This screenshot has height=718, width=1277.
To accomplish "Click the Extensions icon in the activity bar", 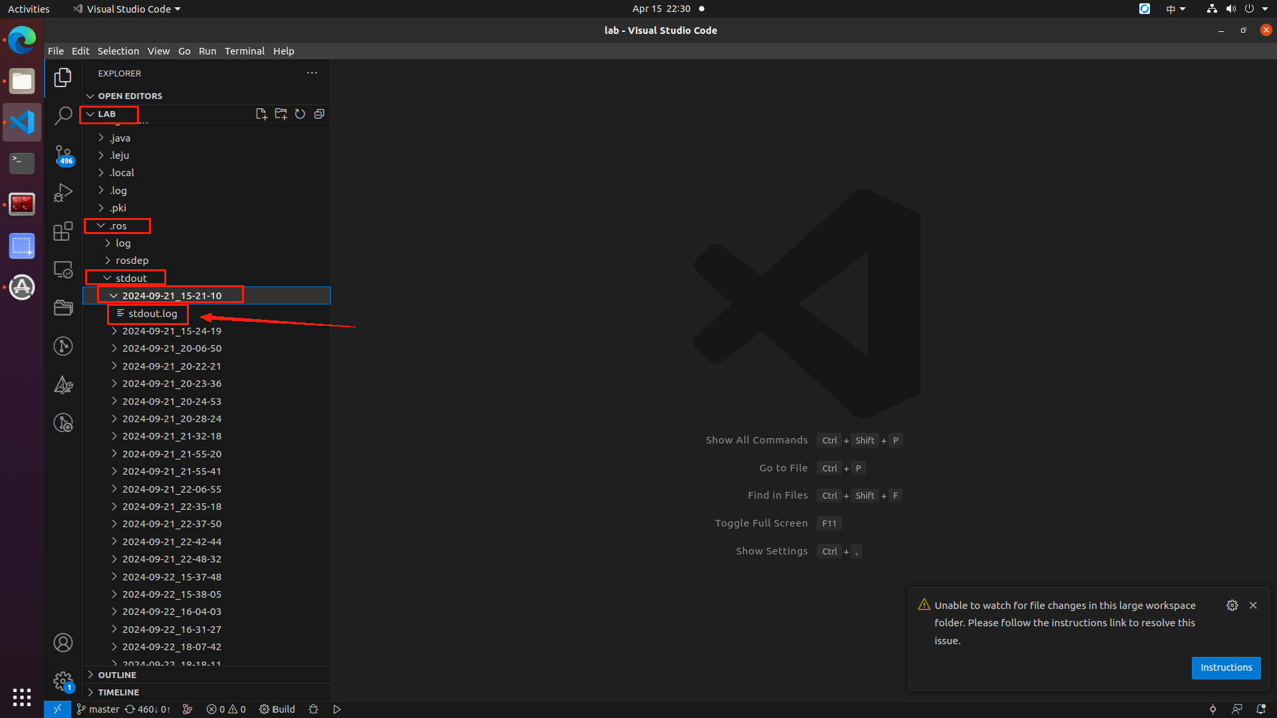I will pos(63,231).
